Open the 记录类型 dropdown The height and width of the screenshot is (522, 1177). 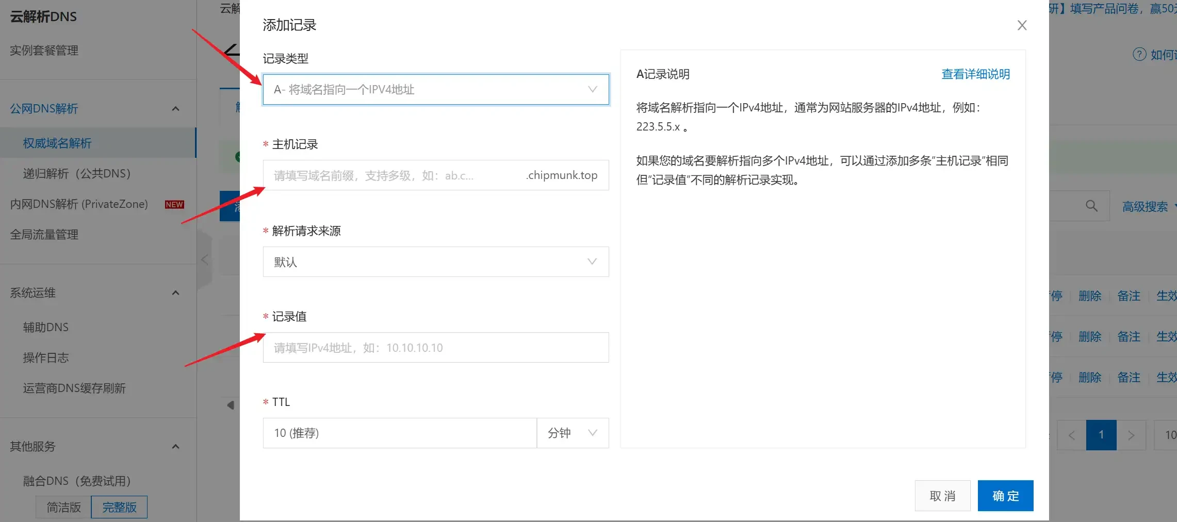435,89
